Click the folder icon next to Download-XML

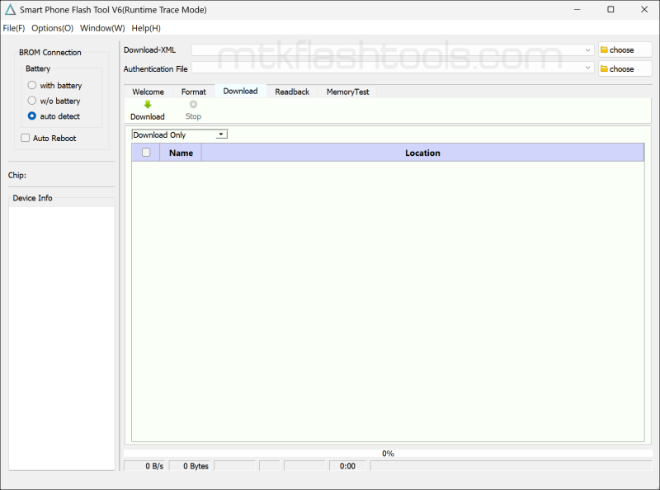click(604, 49)
